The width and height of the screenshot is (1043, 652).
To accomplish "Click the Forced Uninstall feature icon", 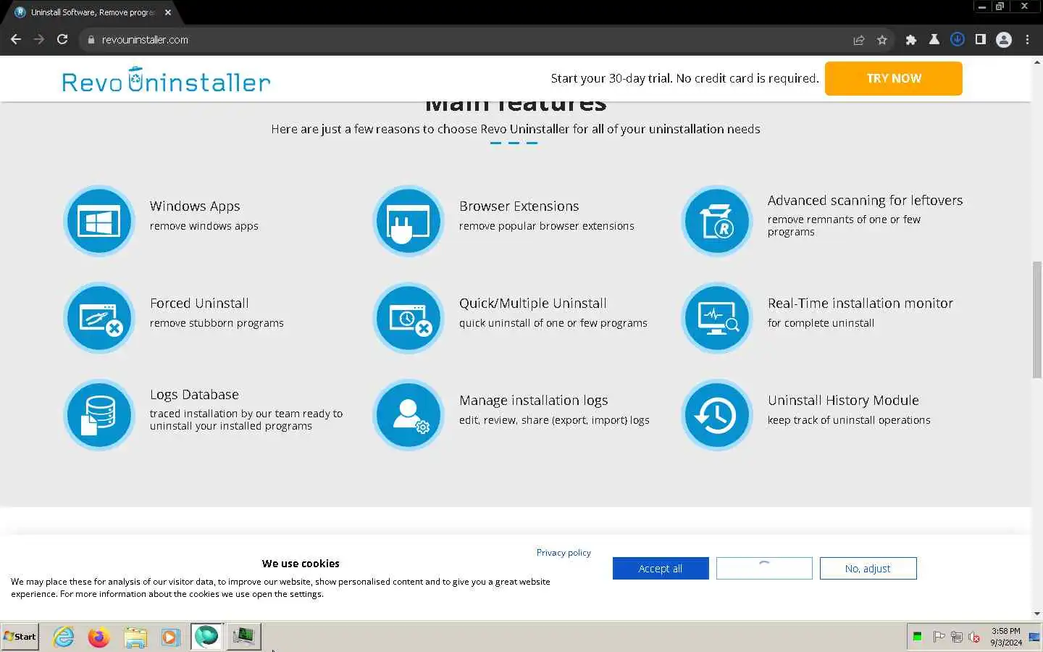I will (x=99, y=318).
